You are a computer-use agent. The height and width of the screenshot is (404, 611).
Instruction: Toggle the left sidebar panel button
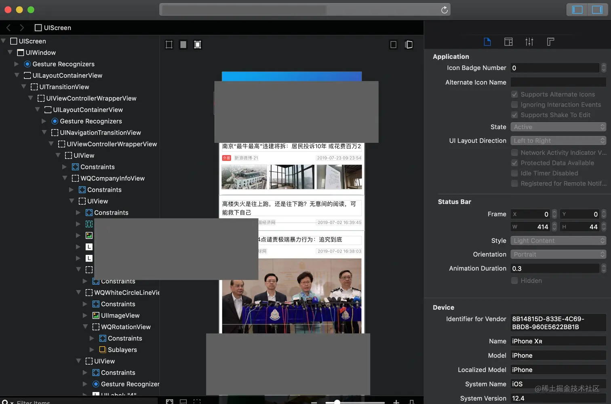(x=577, y=10)
